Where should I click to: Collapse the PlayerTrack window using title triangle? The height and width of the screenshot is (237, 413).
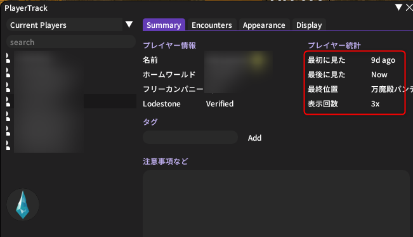click(398, 8)
